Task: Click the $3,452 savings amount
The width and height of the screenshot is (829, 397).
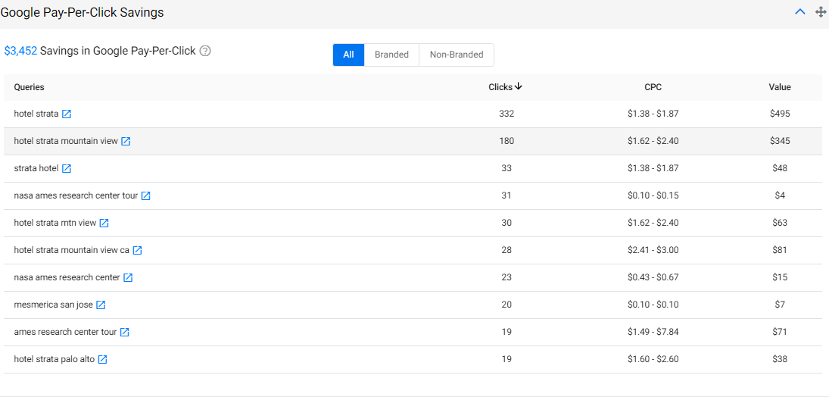Action: (x=20, y=51)
